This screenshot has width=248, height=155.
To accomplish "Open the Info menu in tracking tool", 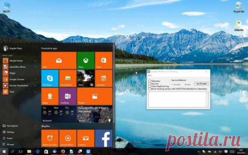I will [150, 75].
